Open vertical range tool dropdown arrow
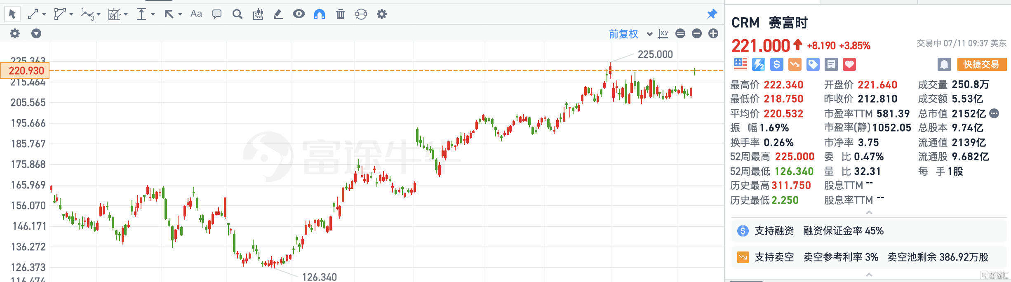This screenshot has width=1011, height=282. pyautogui.click(x=153, y=14)
